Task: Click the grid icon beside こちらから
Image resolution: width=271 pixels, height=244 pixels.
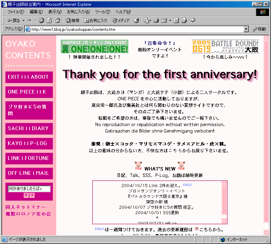Action: 196,229
